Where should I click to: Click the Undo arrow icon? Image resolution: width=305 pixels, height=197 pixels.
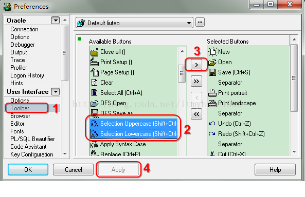pos(212,124)
